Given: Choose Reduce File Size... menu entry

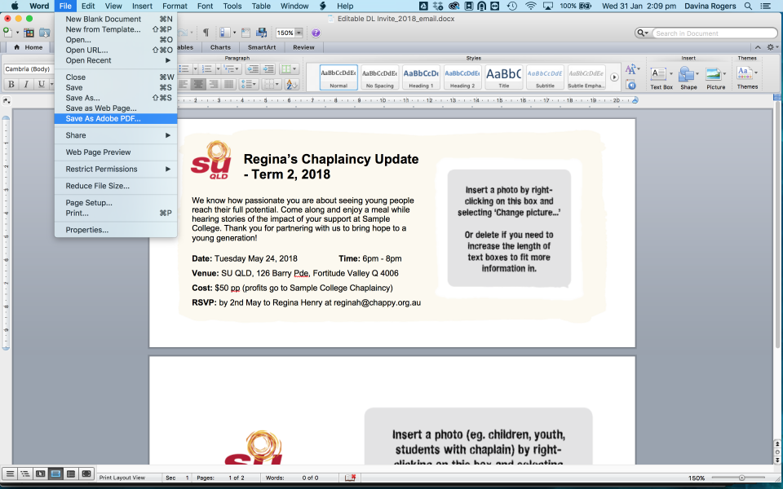Looking at the screenshot, I should coord(115,186).
